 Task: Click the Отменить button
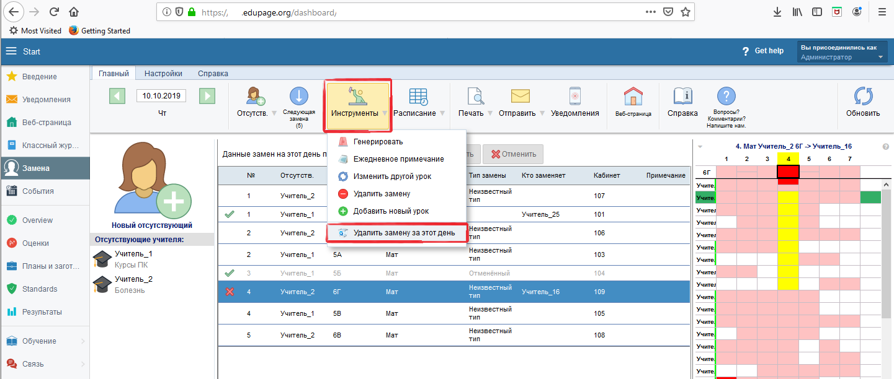513,154
